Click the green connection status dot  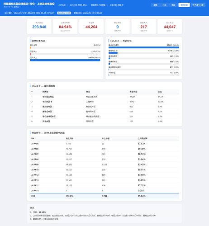tap(59, 5)
